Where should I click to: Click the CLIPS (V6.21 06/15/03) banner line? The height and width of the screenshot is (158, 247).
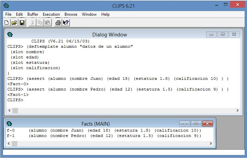tap(60, 41)
